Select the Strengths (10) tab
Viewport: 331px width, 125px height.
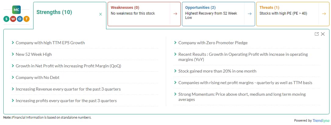54,12
